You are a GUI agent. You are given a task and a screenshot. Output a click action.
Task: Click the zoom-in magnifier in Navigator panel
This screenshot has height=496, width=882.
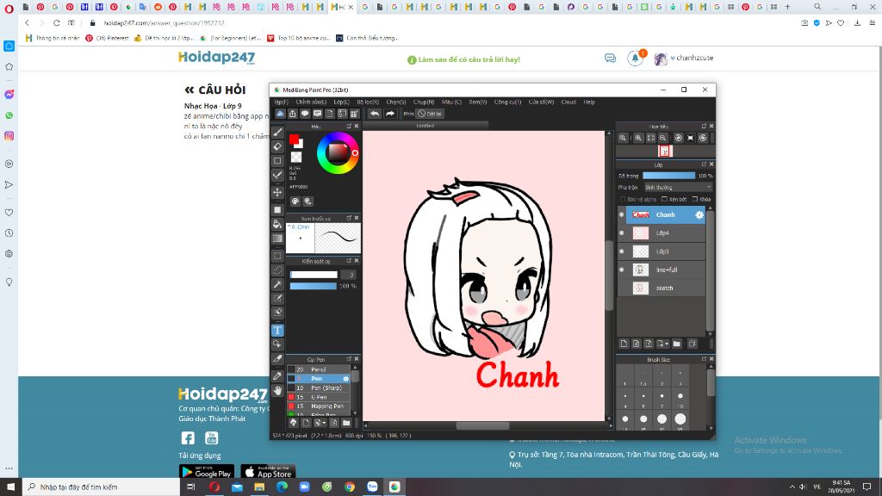[638, 138]
